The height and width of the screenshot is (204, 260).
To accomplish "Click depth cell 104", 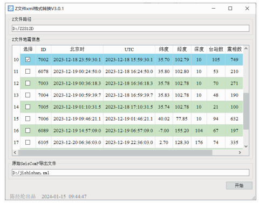I will (x=199, y=131).
